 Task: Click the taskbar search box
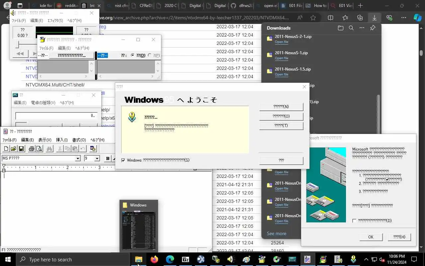click(73, 259)
